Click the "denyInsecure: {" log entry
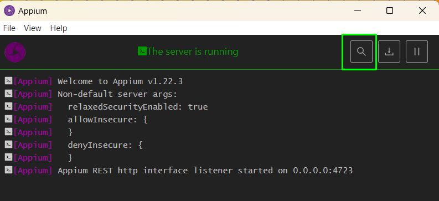 [x=105, y=145]
